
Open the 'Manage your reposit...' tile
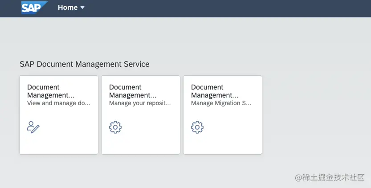tap(141, 115)
